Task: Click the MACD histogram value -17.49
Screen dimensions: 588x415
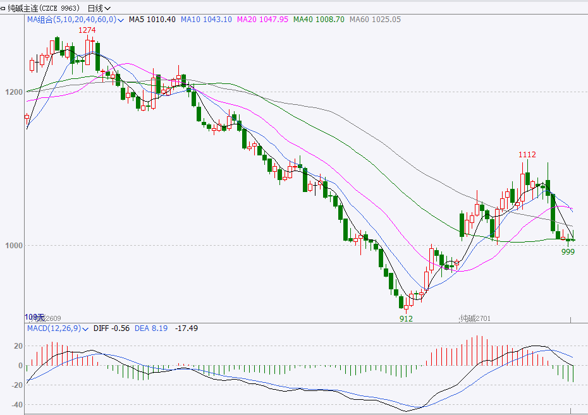Action: coord(187,328)
